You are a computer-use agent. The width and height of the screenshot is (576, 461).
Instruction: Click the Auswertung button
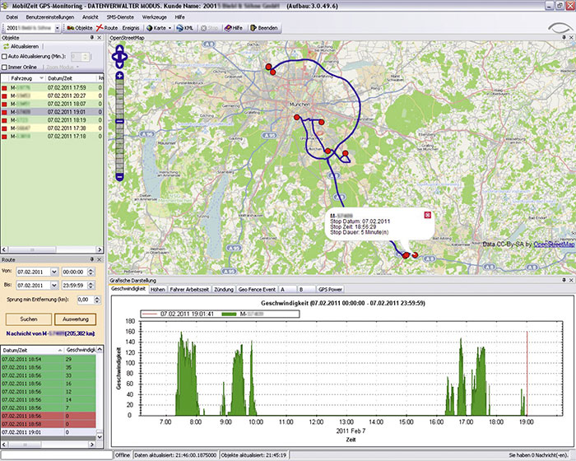point(76,319)
